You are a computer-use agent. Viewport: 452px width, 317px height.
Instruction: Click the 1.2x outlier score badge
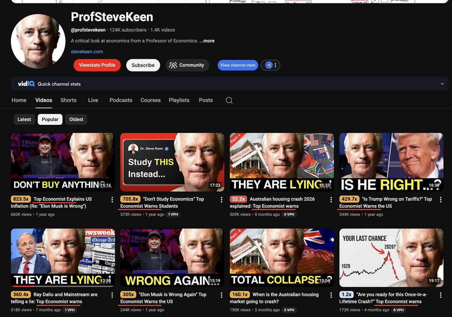point(347,295)
